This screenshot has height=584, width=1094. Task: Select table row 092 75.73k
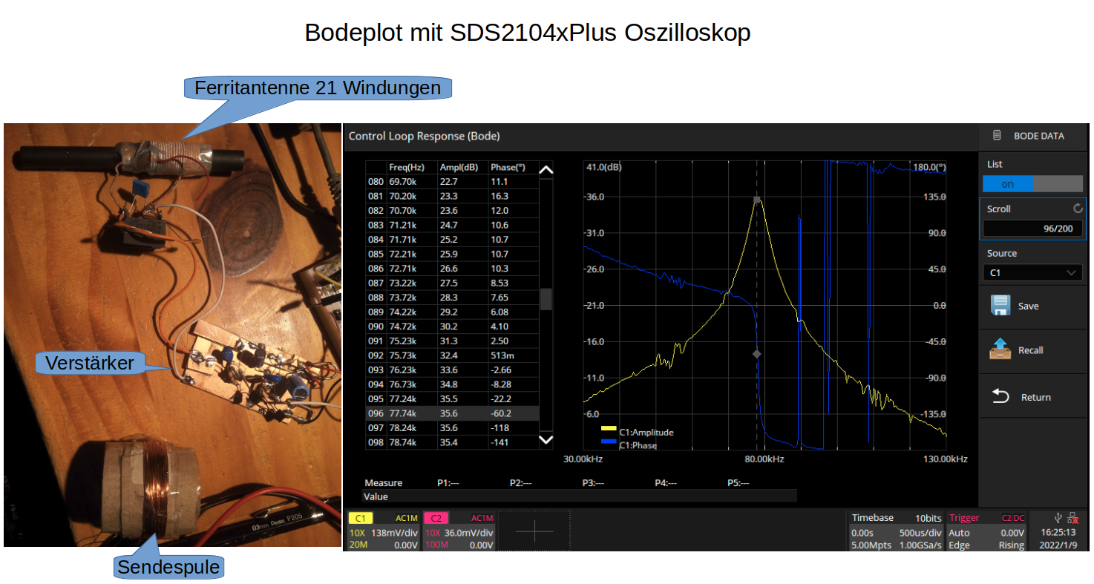(x=452, y=355)
